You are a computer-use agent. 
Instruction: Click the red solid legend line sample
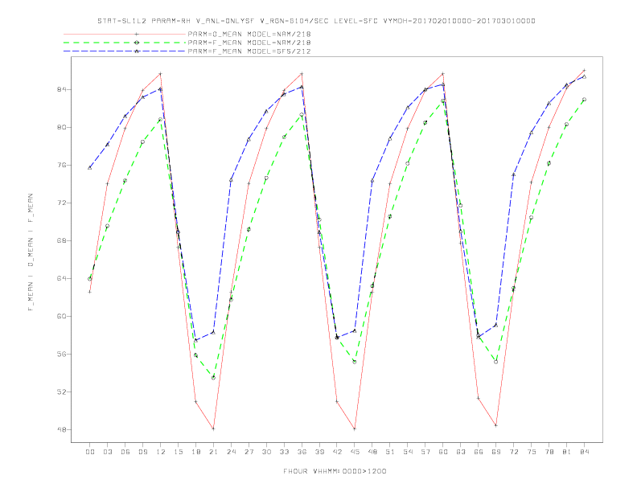[x=125, y=34]
